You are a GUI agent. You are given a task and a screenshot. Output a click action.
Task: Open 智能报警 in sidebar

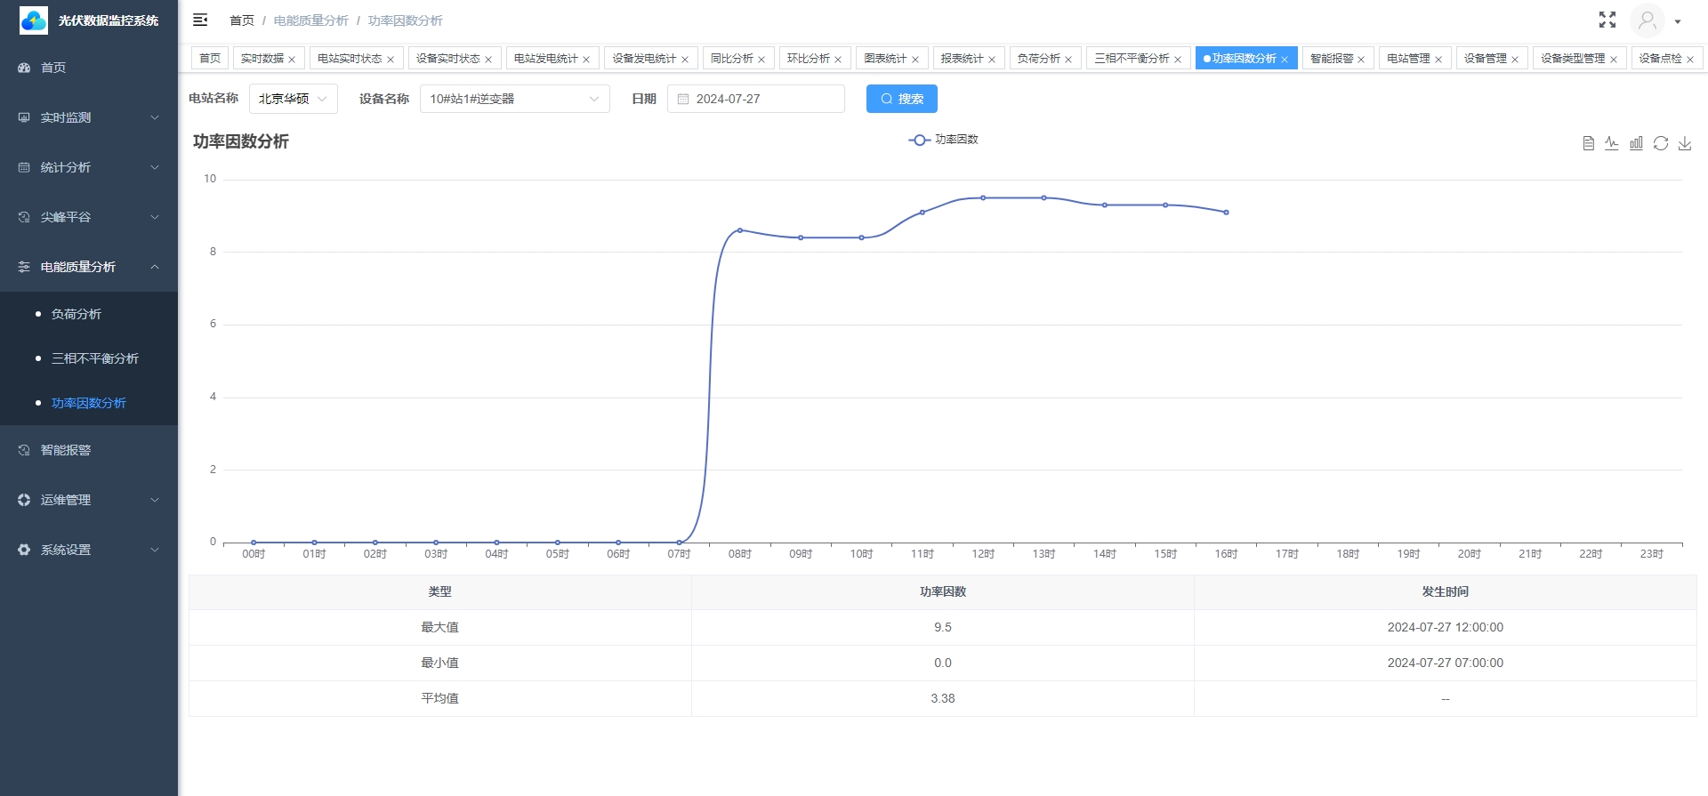89,450
